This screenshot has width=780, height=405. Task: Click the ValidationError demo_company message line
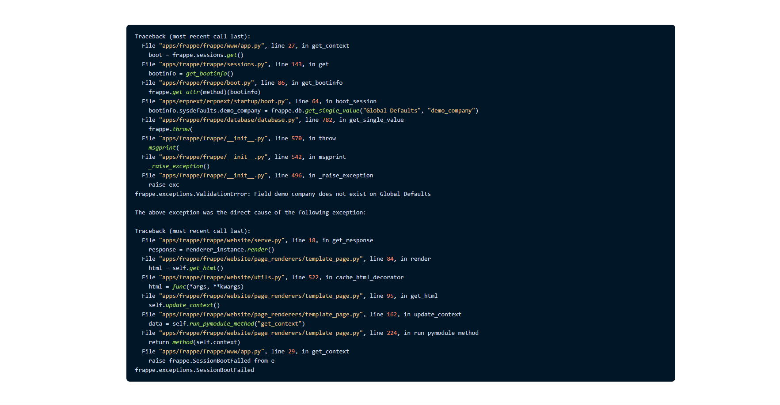coord(283,194)
